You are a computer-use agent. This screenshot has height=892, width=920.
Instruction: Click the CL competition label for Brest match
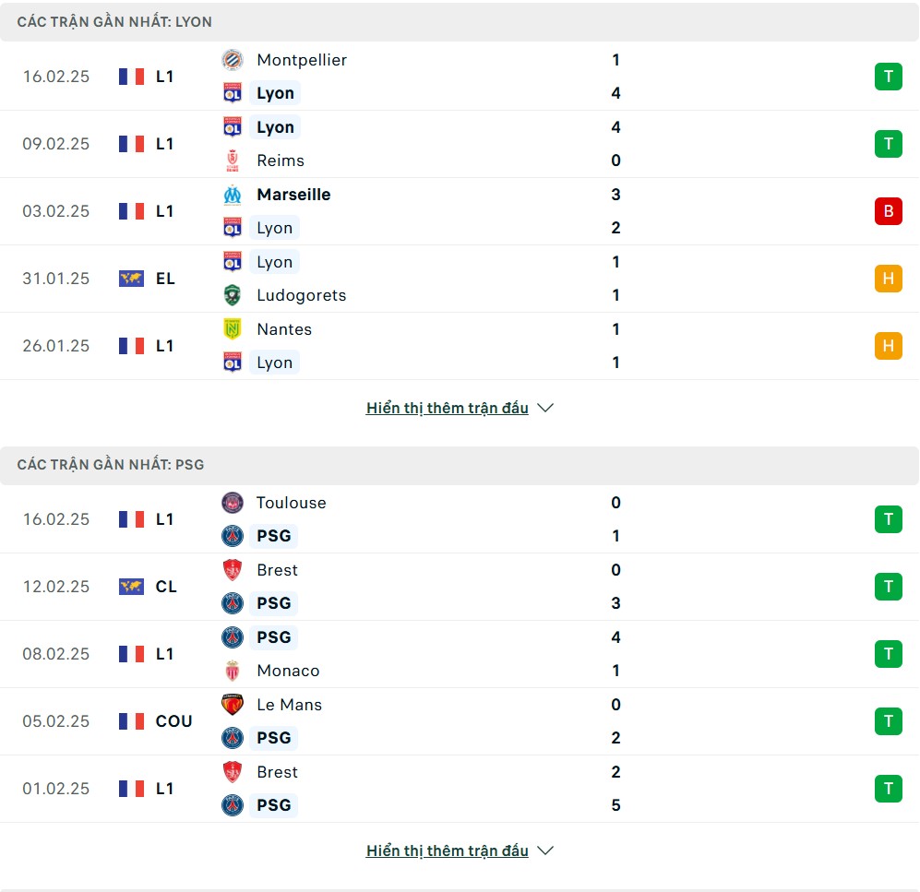coord(166,587)
